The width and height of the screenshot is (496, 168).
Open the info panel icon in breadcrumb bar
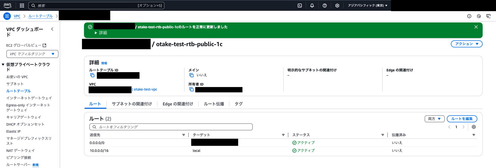[x=469, y=16]
